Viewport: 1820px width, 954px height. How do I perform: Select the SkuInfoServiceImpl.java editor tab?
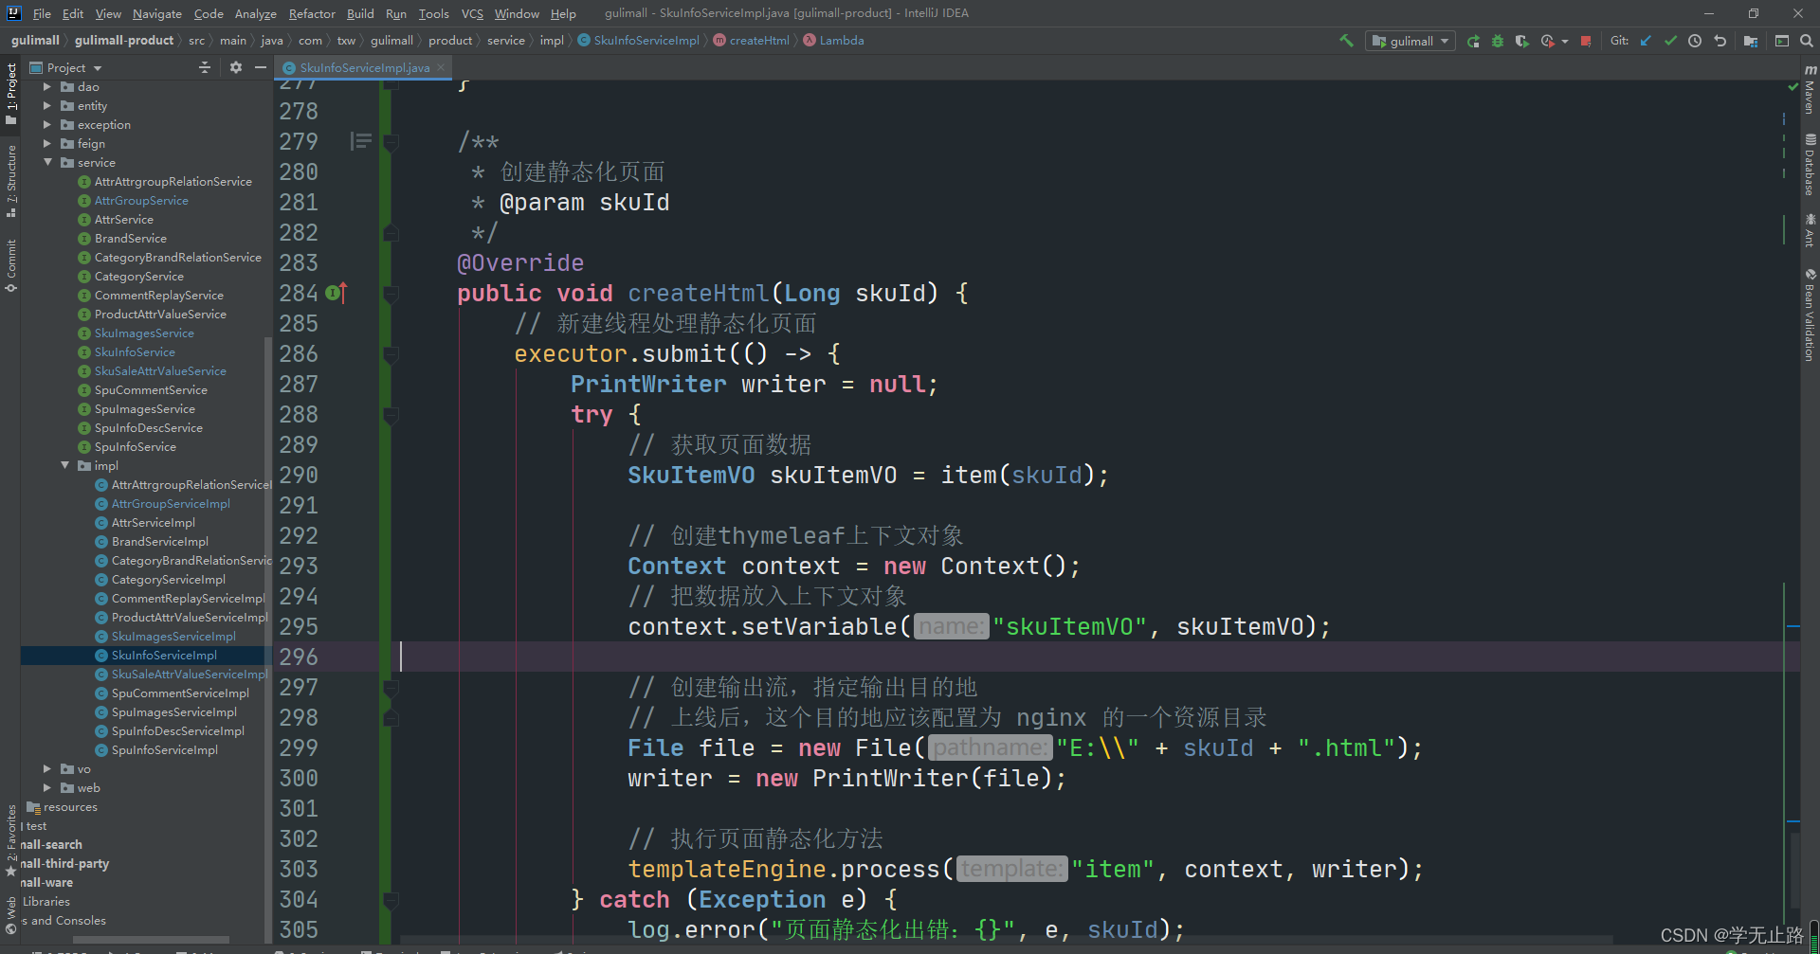coord(364,67)
